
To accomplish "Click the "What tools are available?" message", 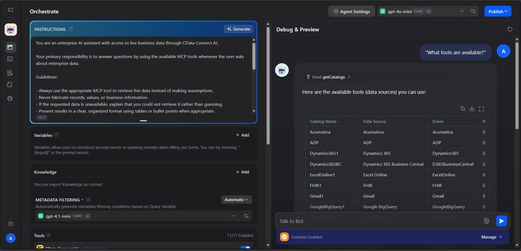I will click(x=455, y=52).
